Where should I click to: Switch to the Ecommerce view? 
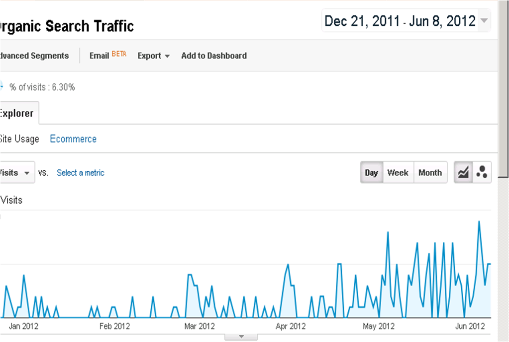[x=73, y=139]
